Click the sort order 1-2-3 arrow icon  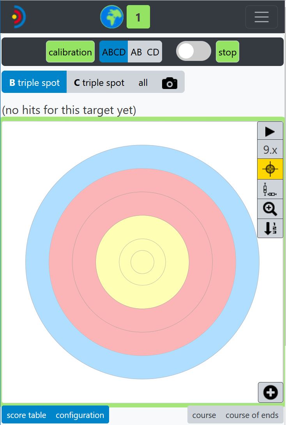click(270, 228)
